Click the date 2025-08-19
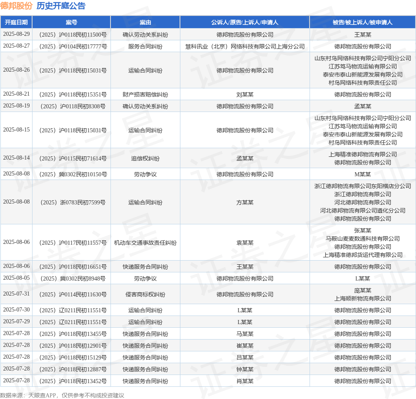This screenshot has width=416, height=399. pos(16,105)
